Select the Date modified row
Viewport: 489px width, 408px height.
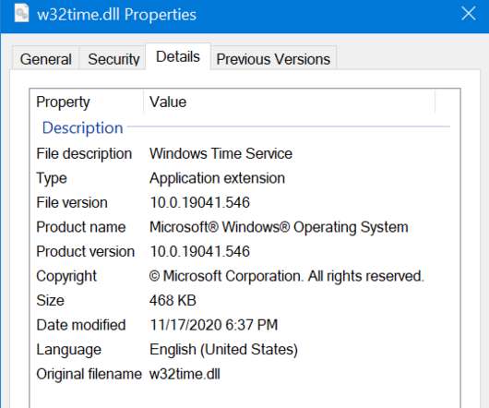click(244, 325)
